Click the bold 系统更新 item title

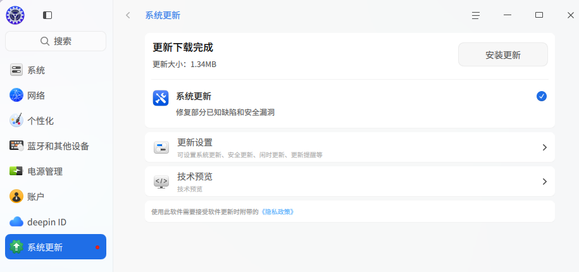tap(194, 97)
